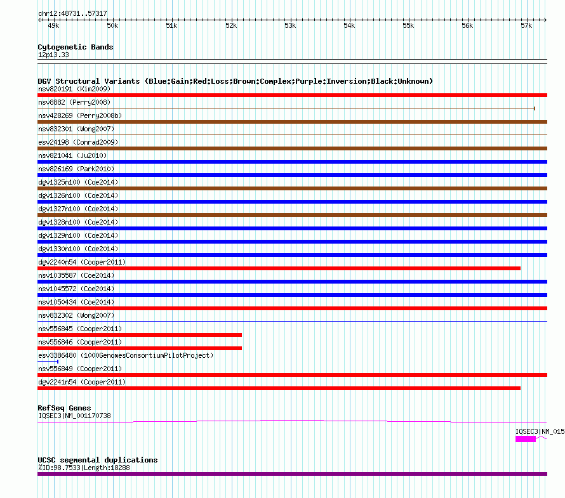Select the nsv832302 (Wong2007) label

click(x=76, y=315)
